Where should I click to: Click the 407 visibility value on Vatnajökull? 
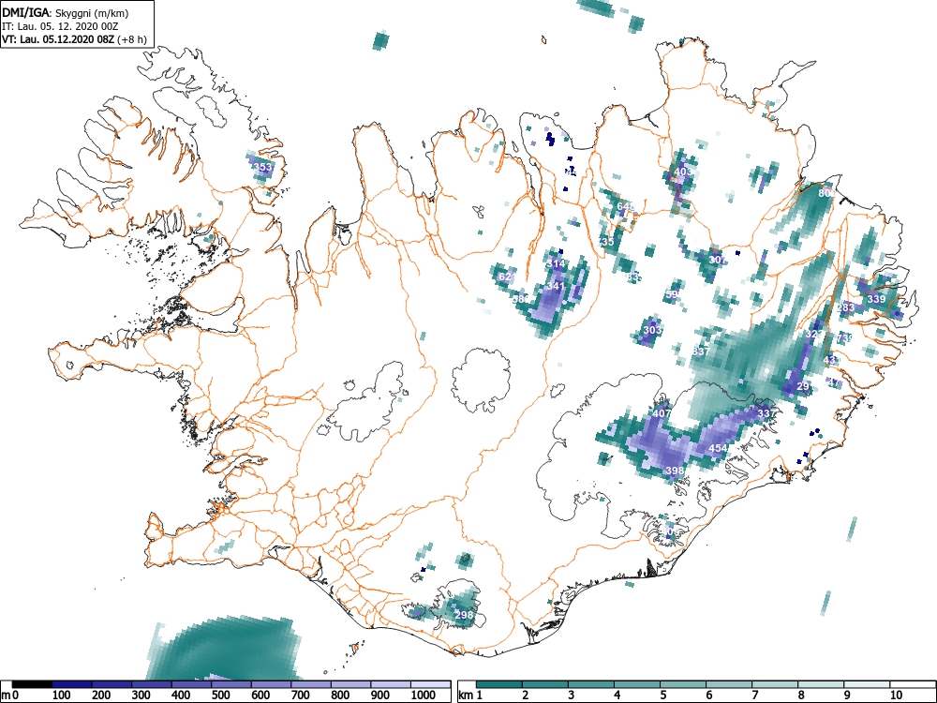pyautogui.click(x=662, y=413)
